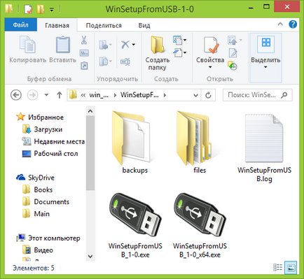
Task: Open the Delete options dropdown arrow
Action: tap(134, 44)
